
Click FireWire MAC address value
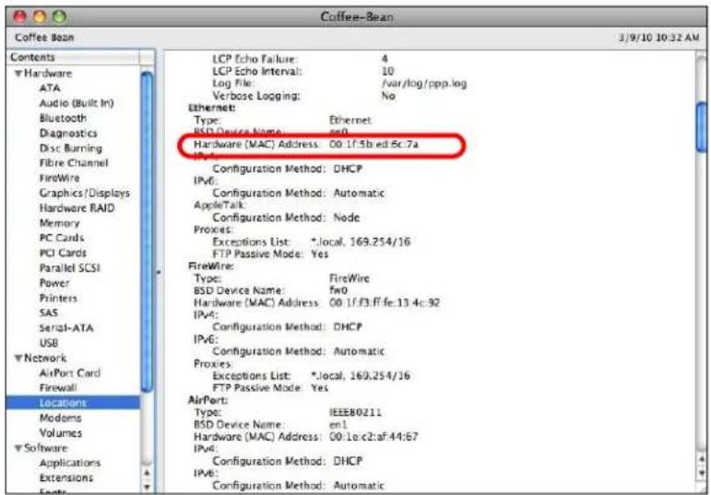click(x=385, y=302)
